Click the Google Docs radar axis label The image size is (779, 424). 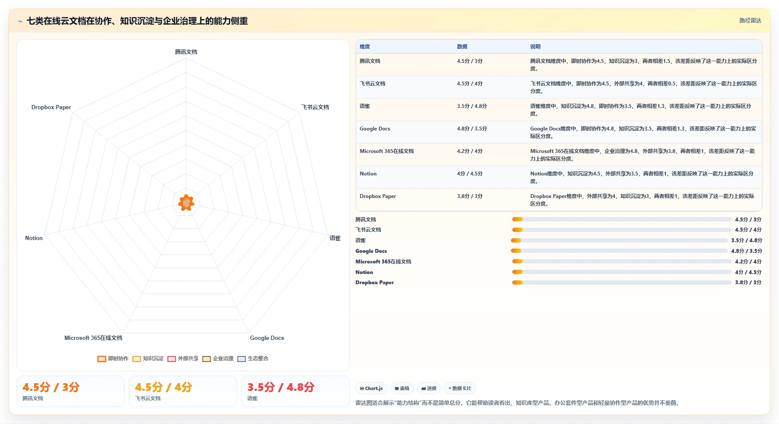tap(267, 338)
